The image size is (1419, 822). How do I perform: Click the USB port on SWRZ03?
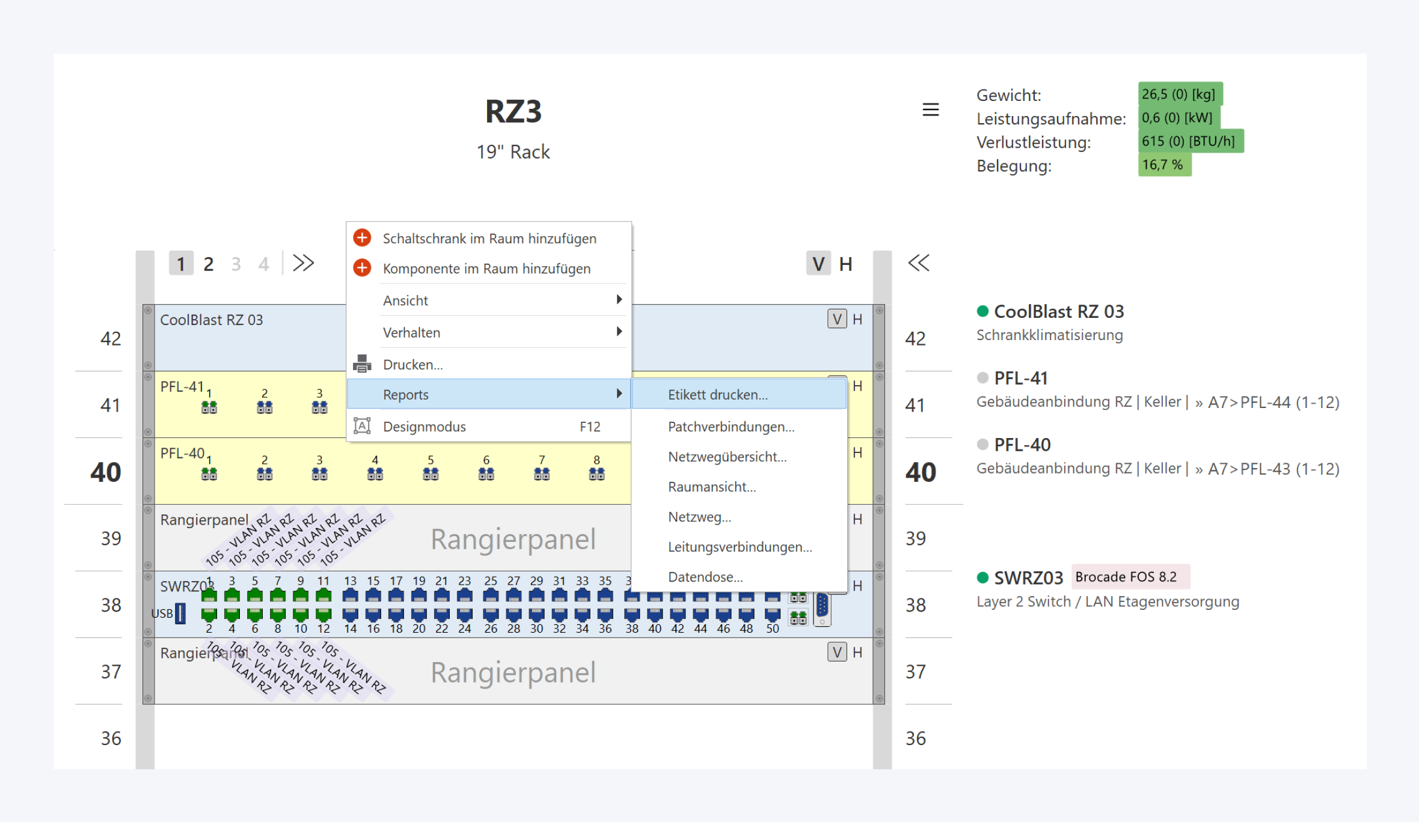[x=180, y=613]
